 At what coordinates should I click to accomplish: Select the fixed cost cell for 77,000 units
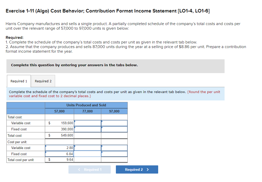coord(87,129)
